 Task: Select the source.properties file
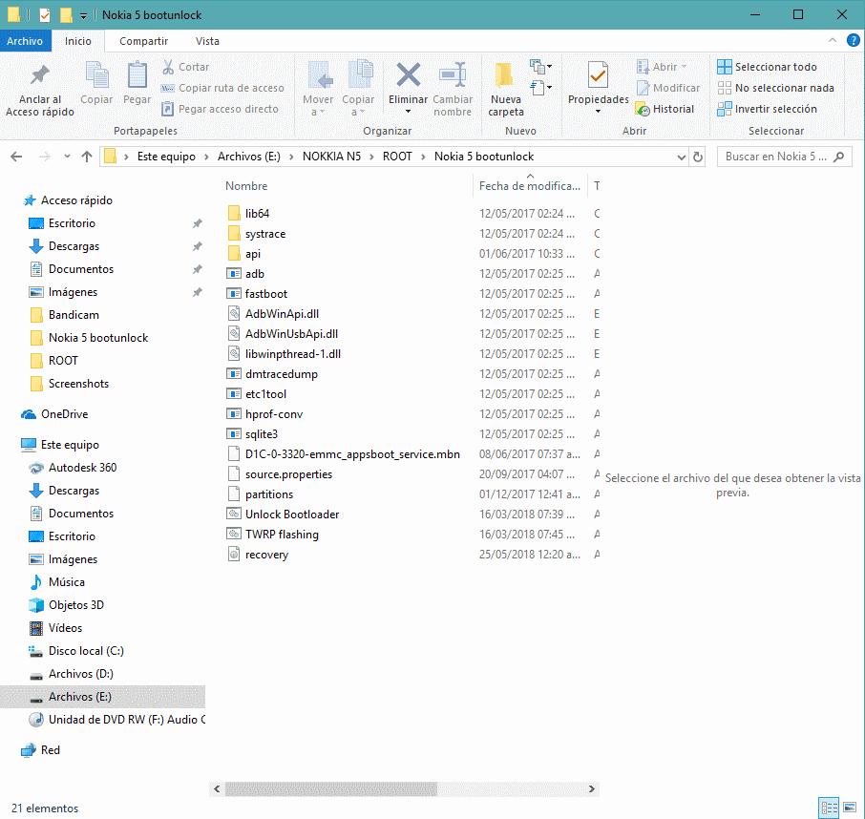[x=288, y=474]
